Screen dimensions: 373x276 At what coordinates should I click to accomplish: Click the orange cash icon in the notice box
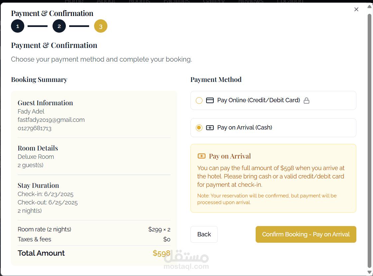pos(201,156)
